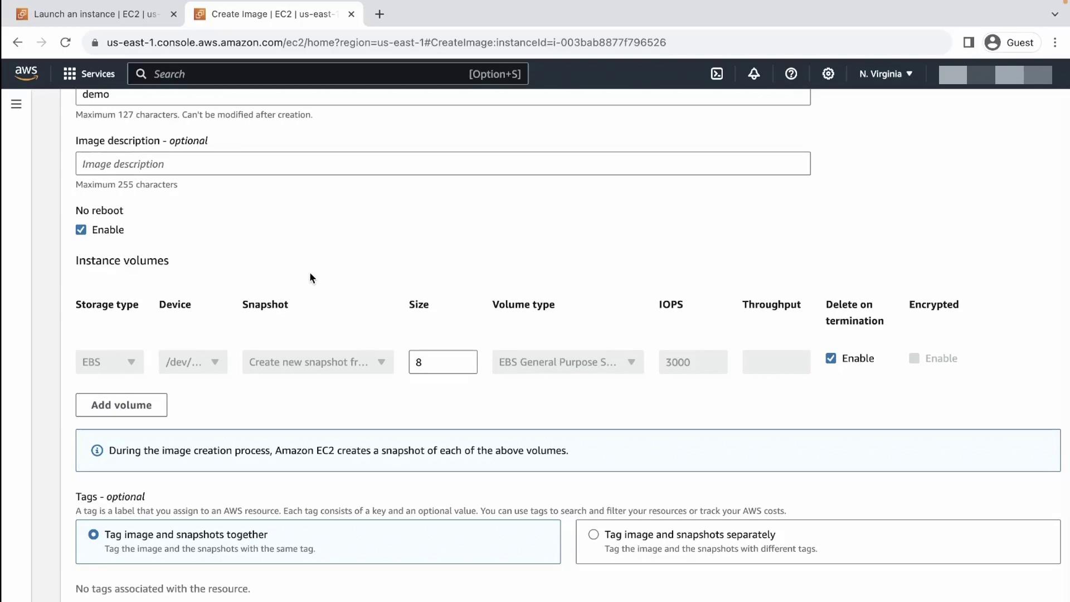
Task: Uncheck Delete on termination Enable checkbox
Action: click(831, 358)
